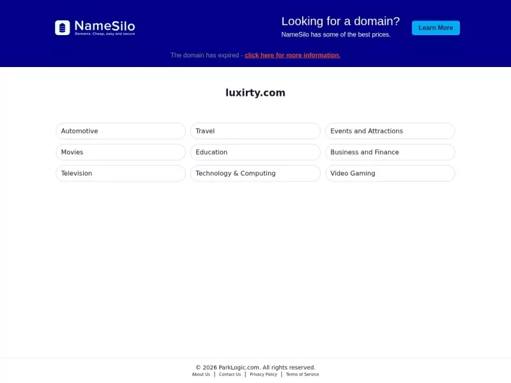Click the About Us footer link

tap(201, 375)
